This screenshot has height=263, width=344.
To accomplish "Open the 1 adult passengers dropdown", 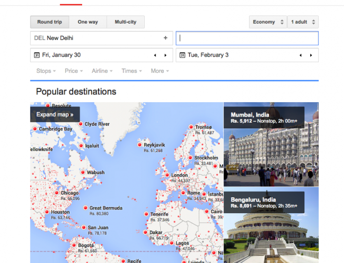I will 303,22.
